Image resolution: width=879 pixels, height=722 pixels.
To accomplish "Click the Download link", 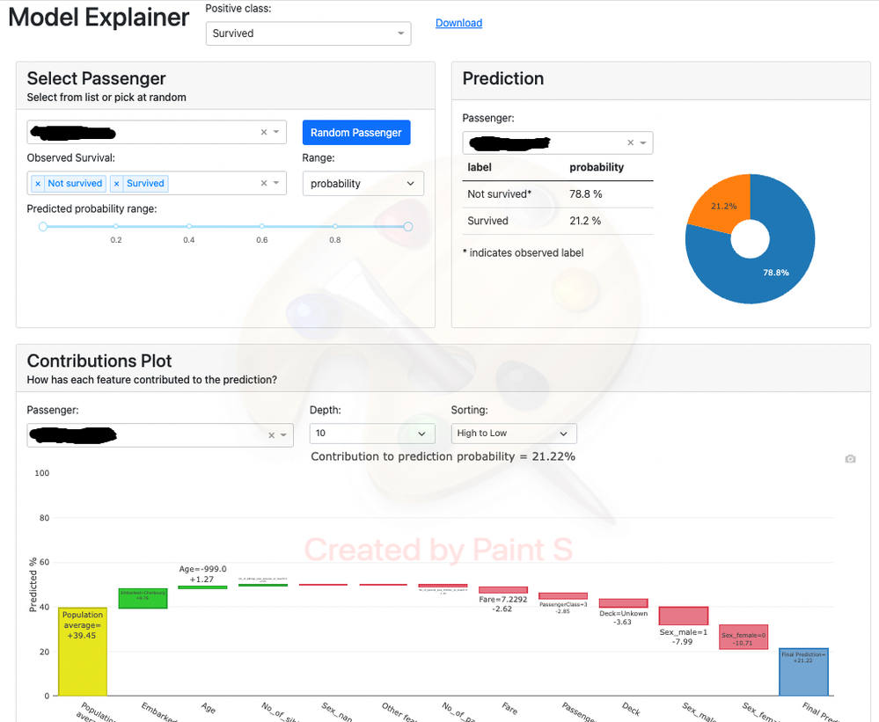I will (x=458, y=23).
